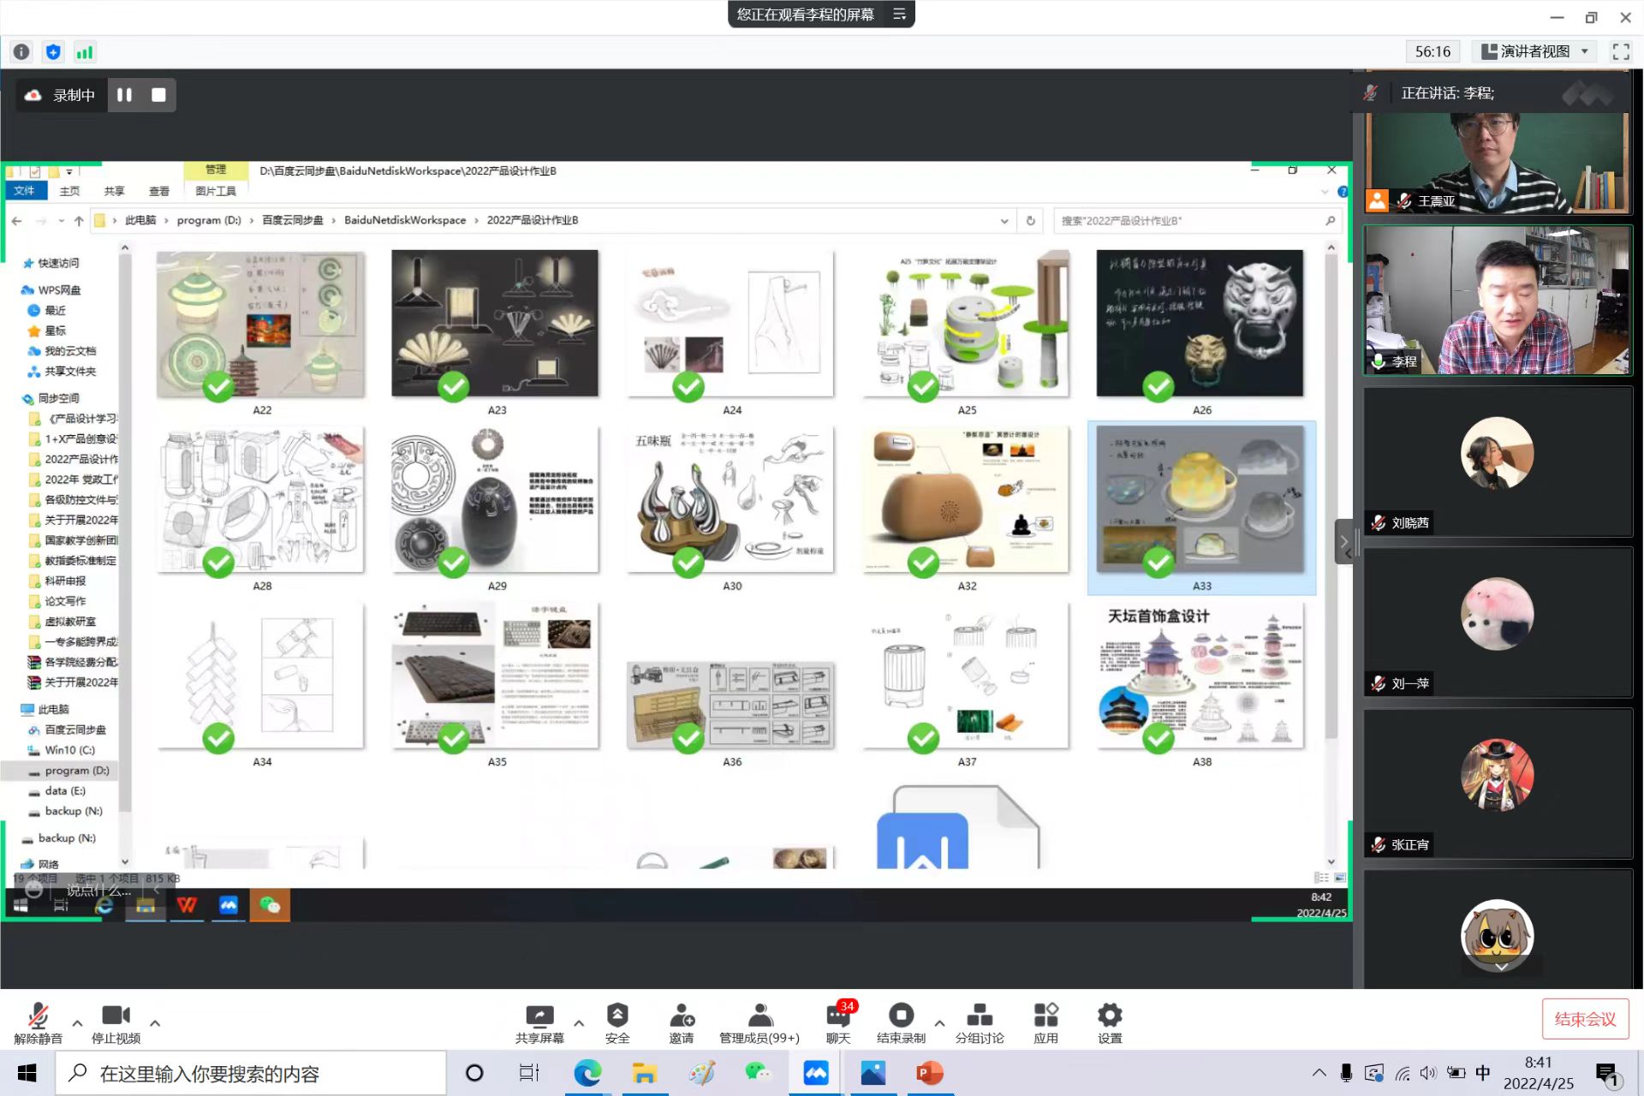Click the 结束会议 end meeting button
This screenshot has width=1644, height=1096.
(1584, 1019)
